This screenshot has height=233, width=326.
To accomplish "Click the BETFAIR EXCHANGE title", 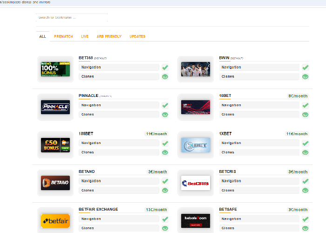I will pos(98,209).
